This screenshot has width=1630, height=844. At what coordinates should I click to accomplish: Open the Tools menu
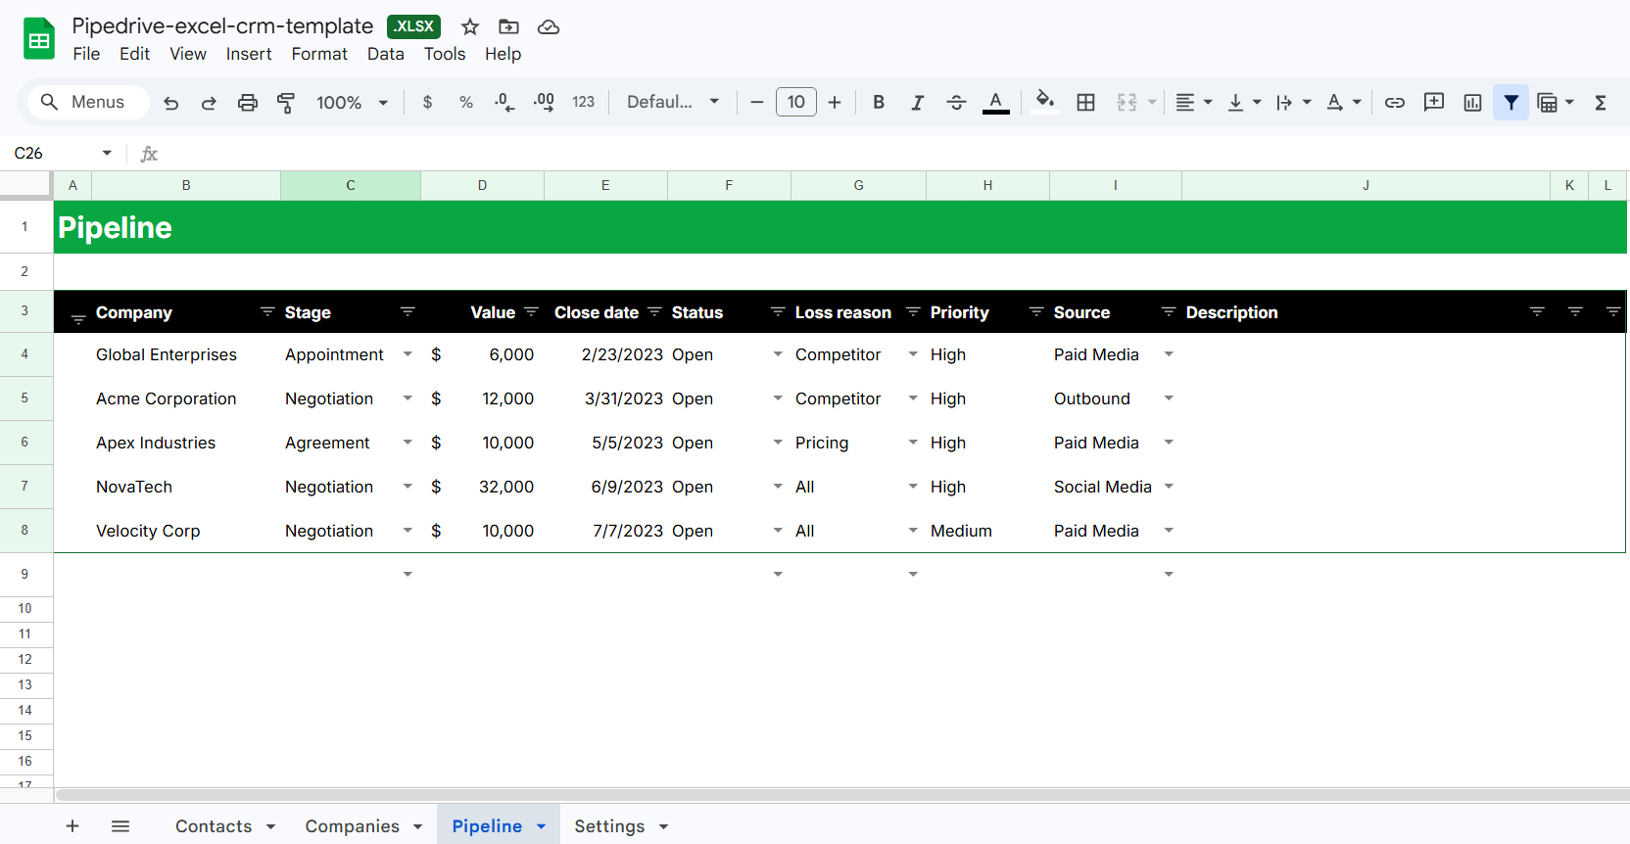(x=445, y=54)
